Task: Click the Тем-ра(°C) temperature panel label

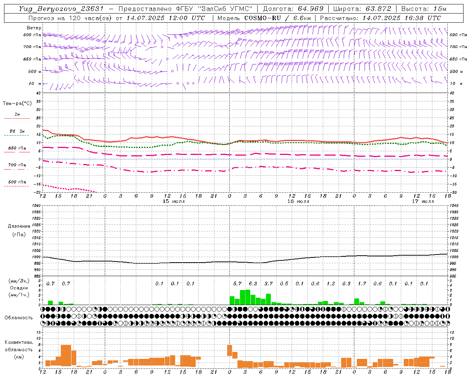Action: coord(17,104)
